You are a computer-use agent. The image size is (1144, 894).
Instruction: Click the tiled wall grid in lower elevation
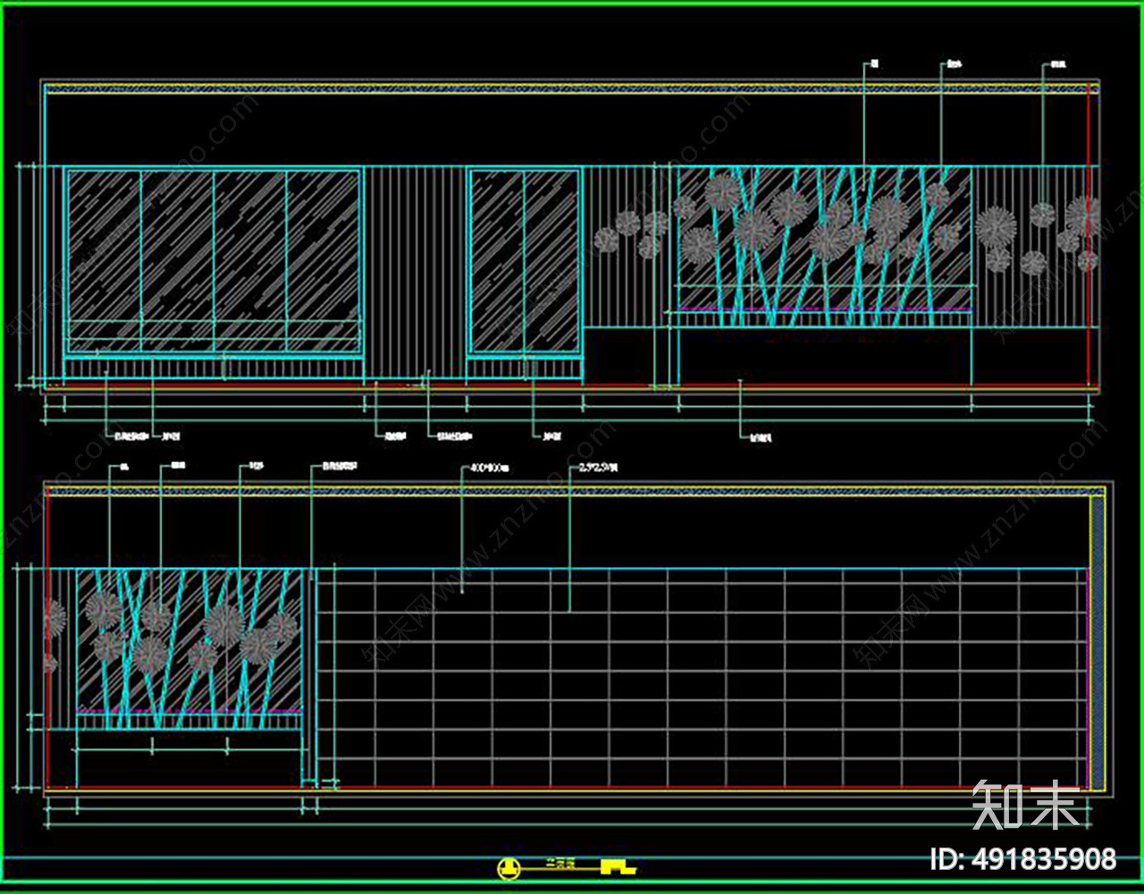[x=702, y=676]
